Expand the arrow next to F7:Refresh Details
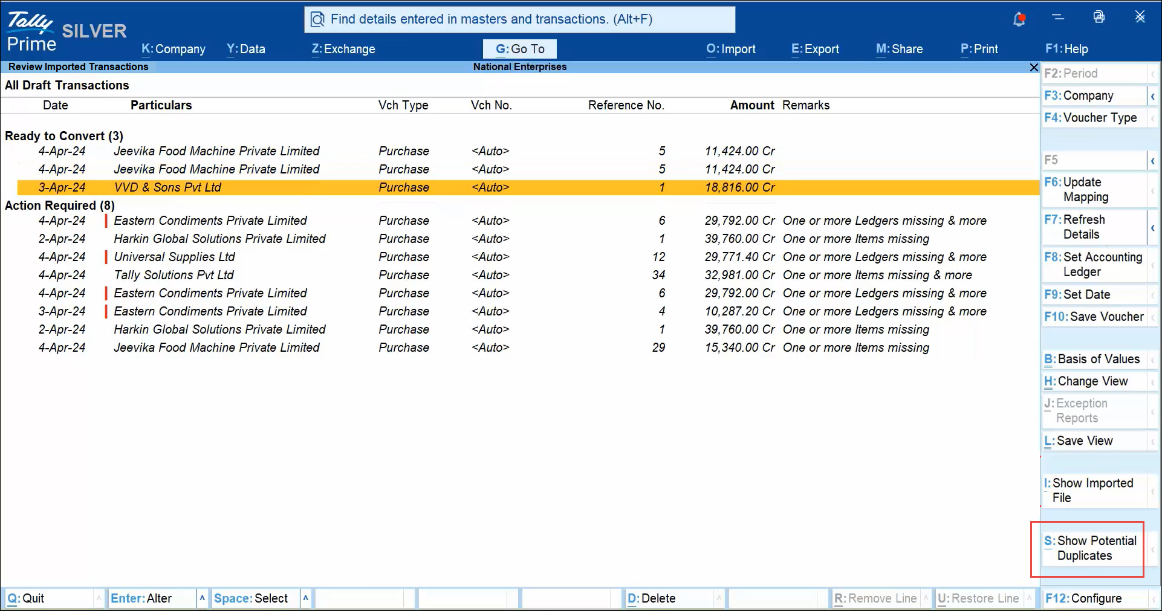 click(1153, 228)
